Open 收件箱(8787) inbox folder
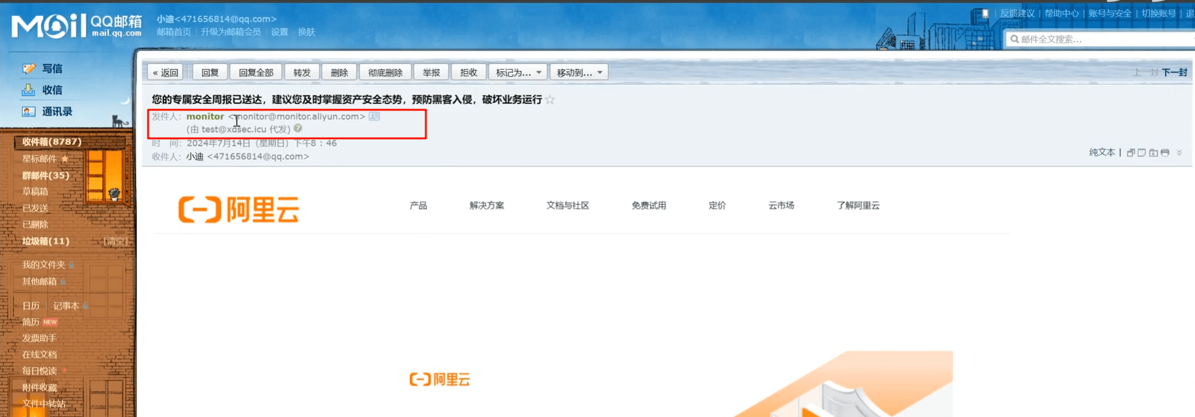Viewport: 1195px width, 417px height. point(52,142)
